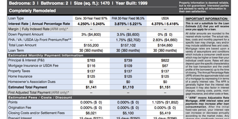
Task: Click the Completely Remodeled title text
Action: (x=32, y=11)
